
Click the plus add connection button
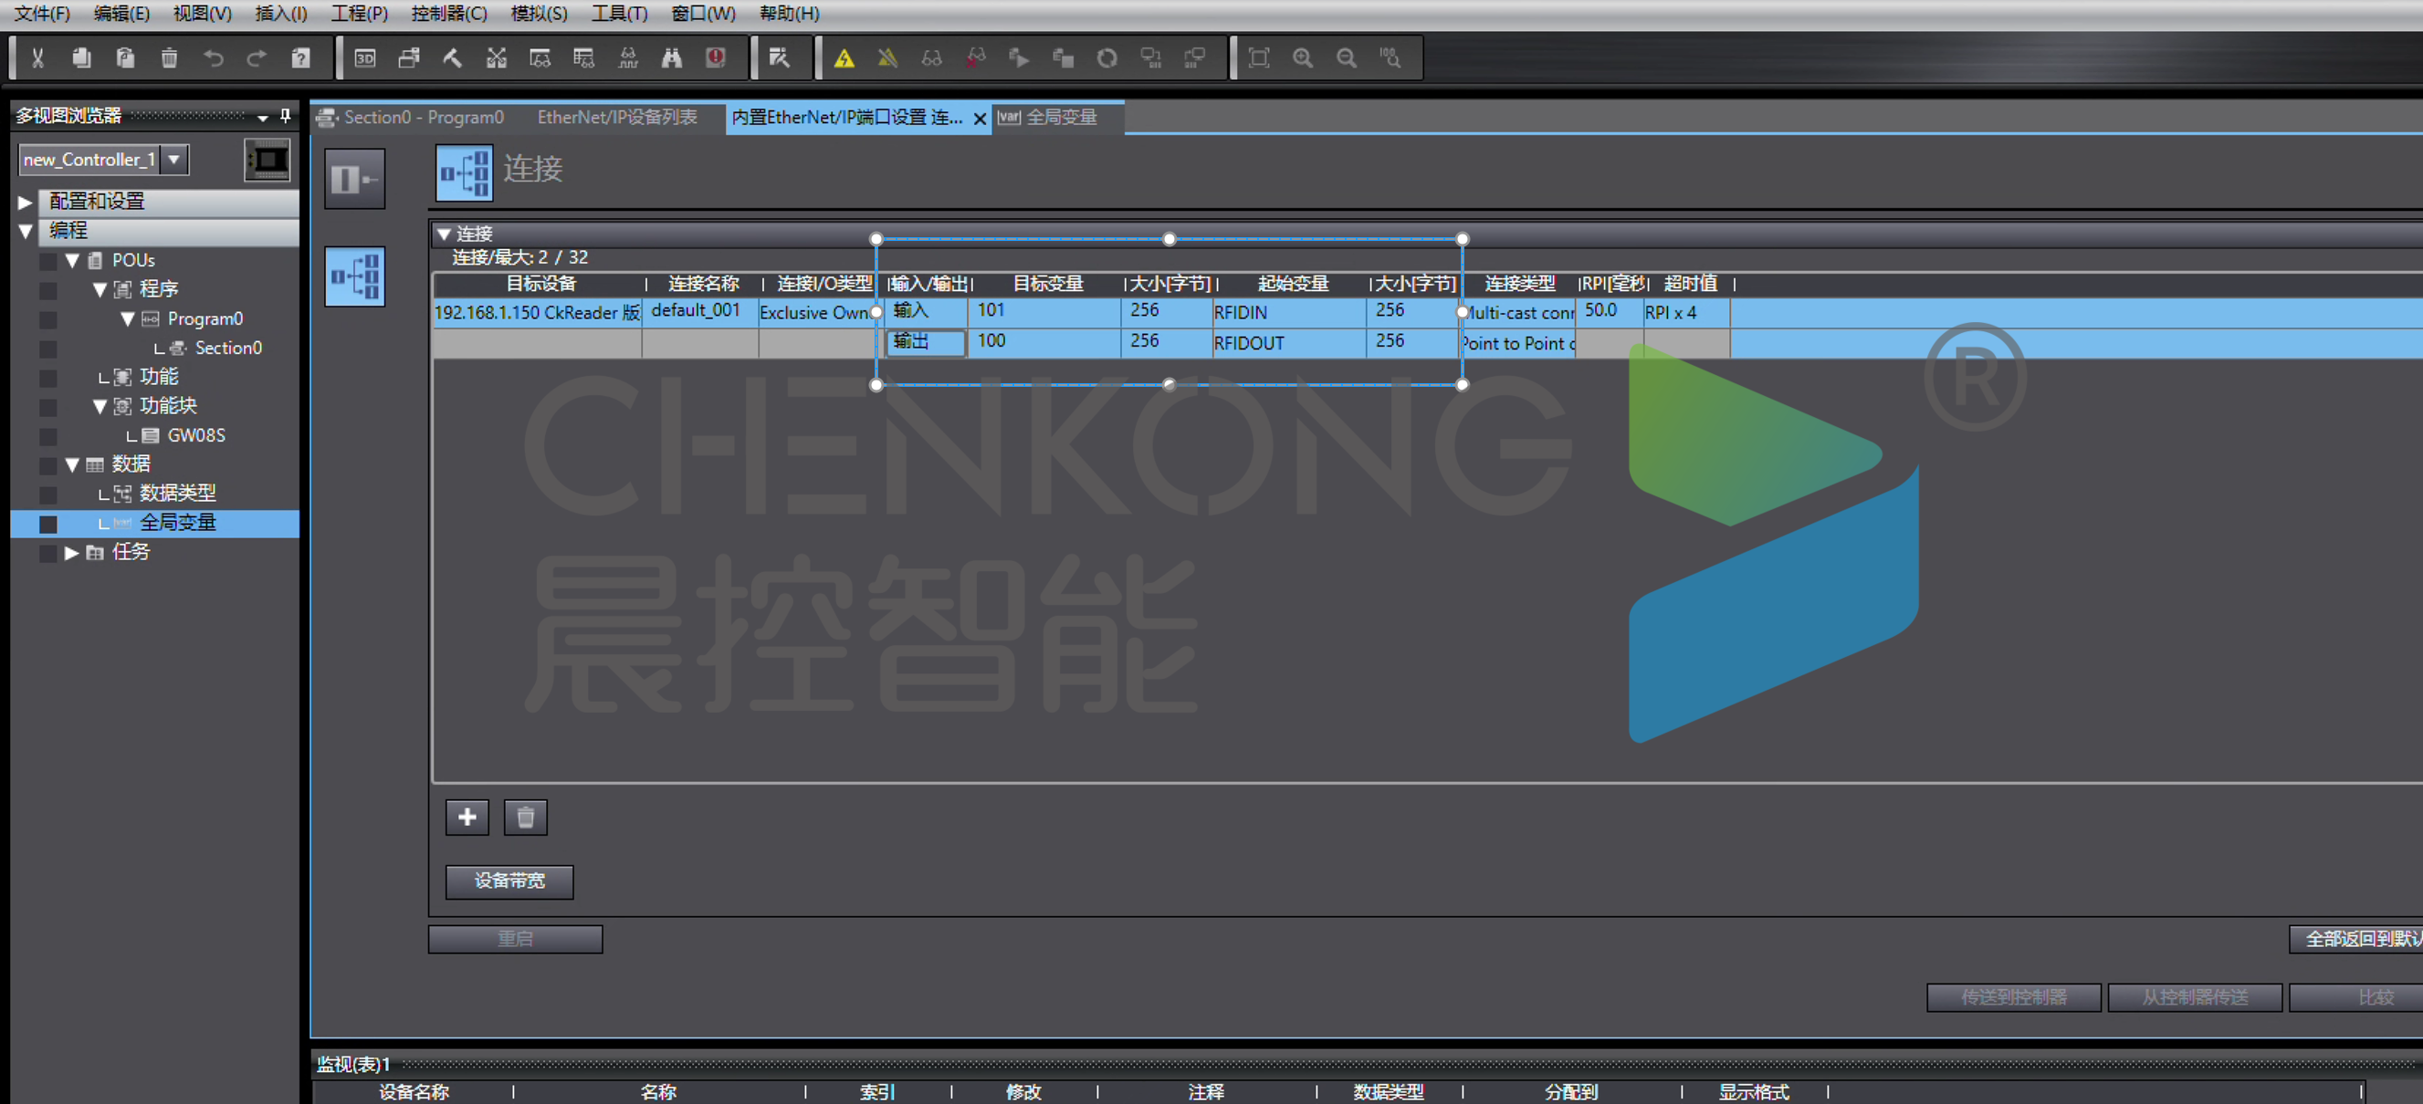click(x=467, y=818)
